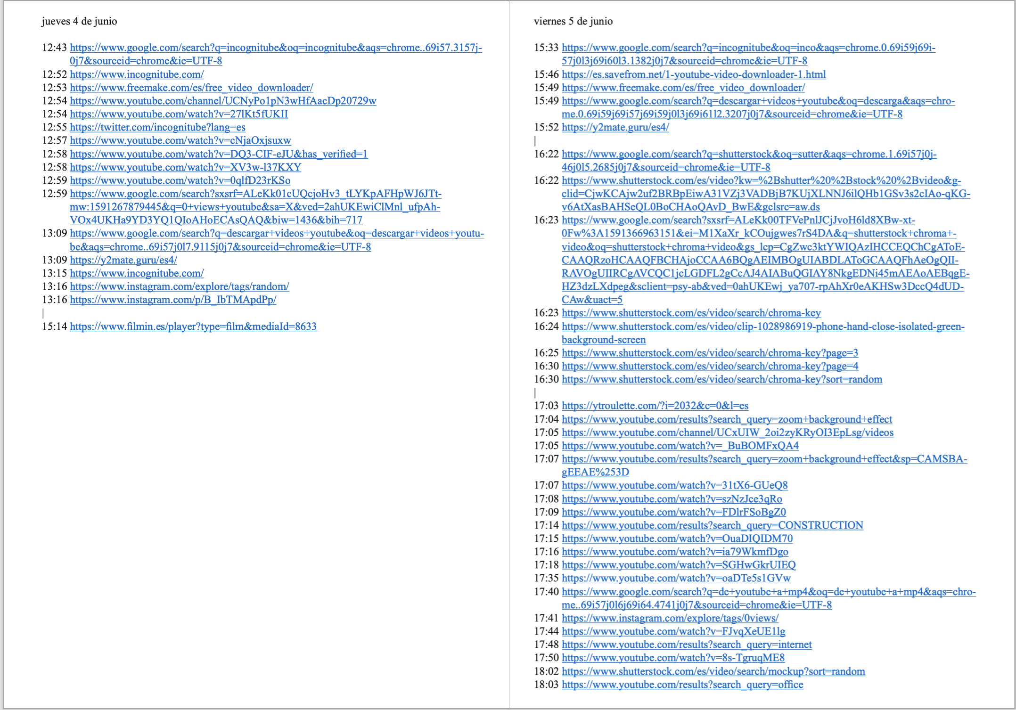This screenshot has height=710, width=1016.
Task: Open shutterstock chroma-key sort=random link
Action: [x=722, y=379]
